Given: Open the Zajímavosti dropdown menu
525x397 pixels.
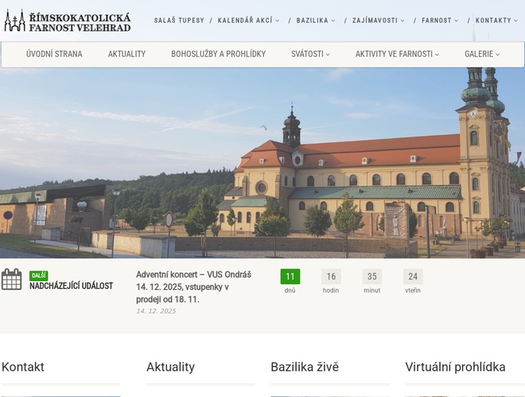Looking at the screenshot, I should [x=379, y=21].
